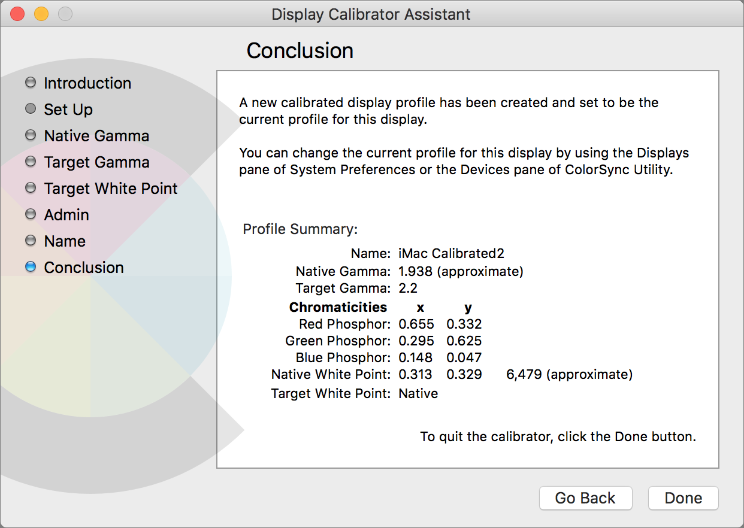
Task: Click the bullet beside the Set Up step
Action: coord(31,109)
